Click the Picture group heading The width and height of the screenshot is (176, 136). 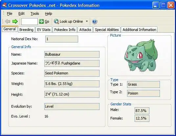pyautogui.click(x=115, y=35)
